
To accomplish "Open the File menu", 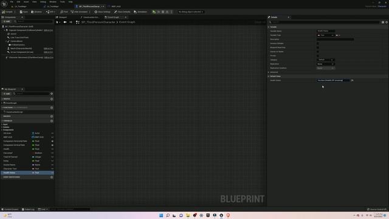I will click(x=12, y=2).
